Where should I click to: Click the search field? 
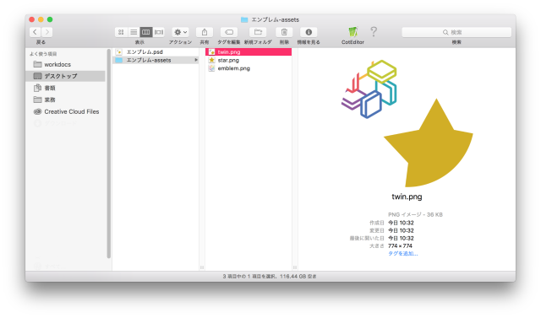coord(456,32)
